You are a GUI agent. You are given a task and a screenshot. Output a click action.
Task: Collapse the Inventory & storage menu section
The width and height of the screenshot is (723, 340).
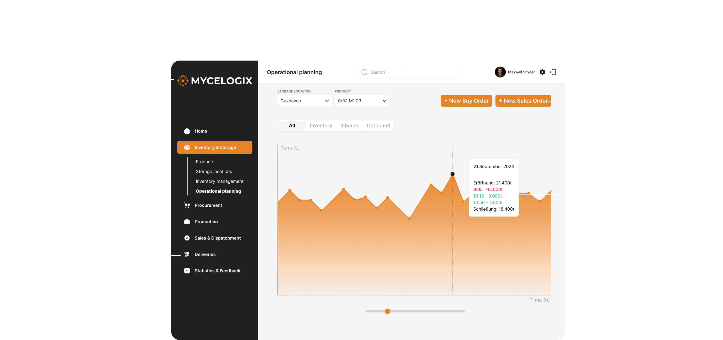pos(215,148)
